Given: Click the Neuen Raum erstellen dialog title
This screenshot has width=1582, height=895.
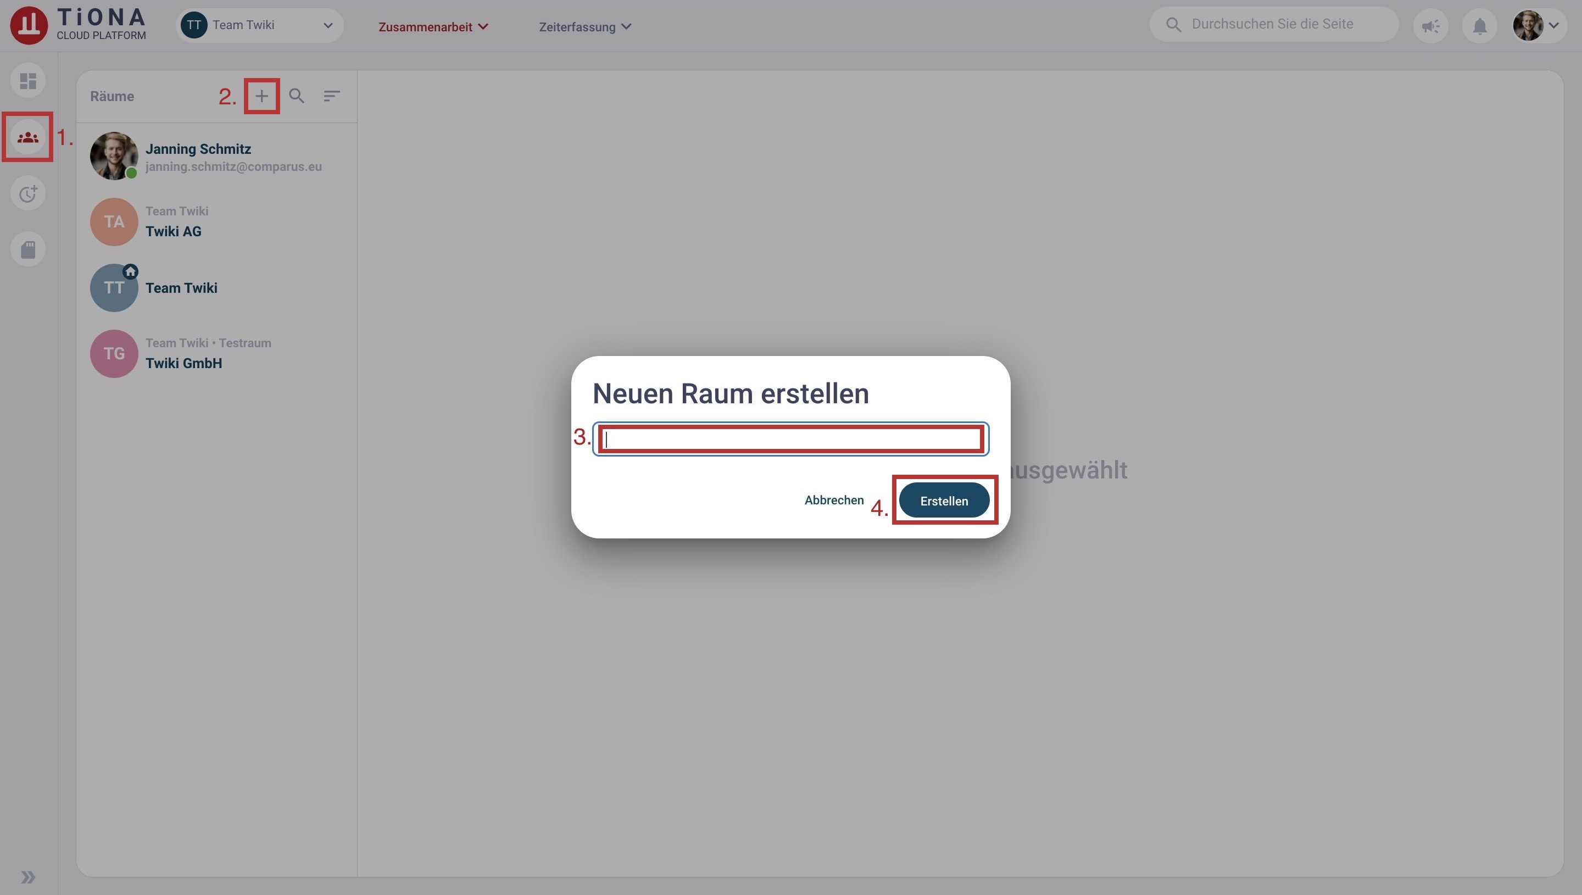Looking at the screenshot, I should 731,393.
